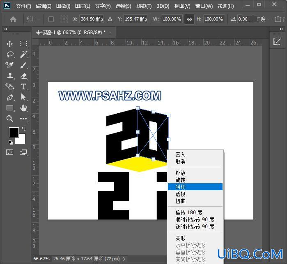Choose 变形 in the context menu

(x=195, y=238)
